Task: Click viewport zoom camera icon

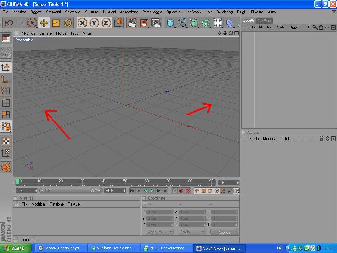Action: [225, 33]
